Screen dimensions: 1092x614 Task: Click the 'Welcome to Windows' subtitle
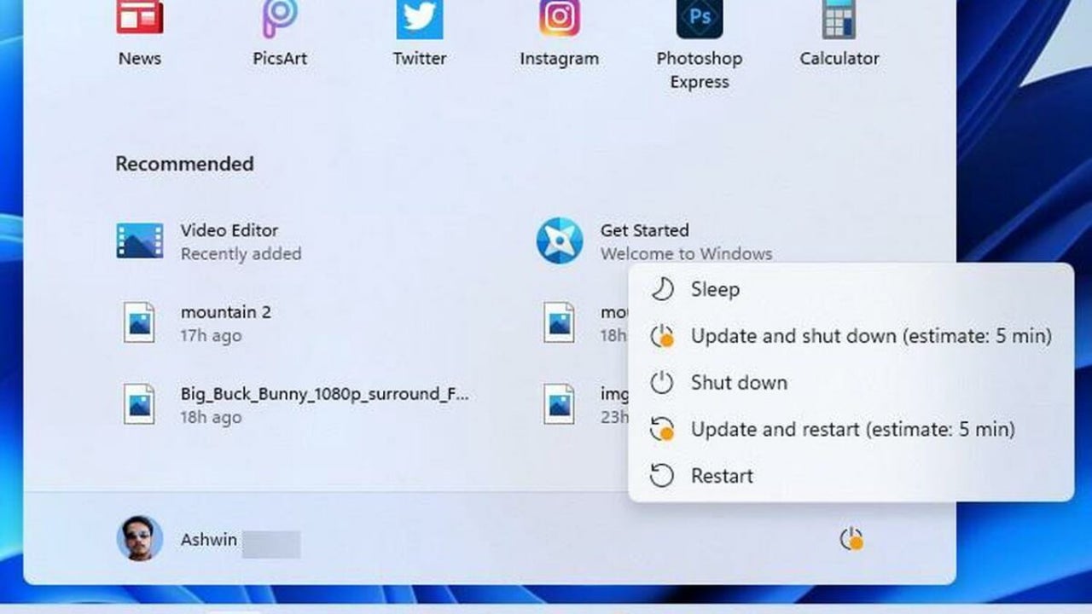pos(686,254)
